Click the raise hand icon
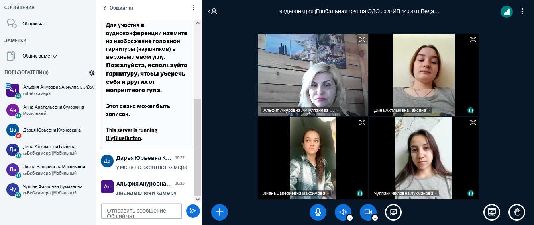The width and height of the screenshot is (534, 225). click(x=516, y=212)
